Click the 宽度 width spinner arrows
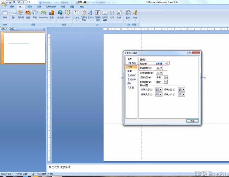This screenshot has width=229, height=177. pos(167,64)
